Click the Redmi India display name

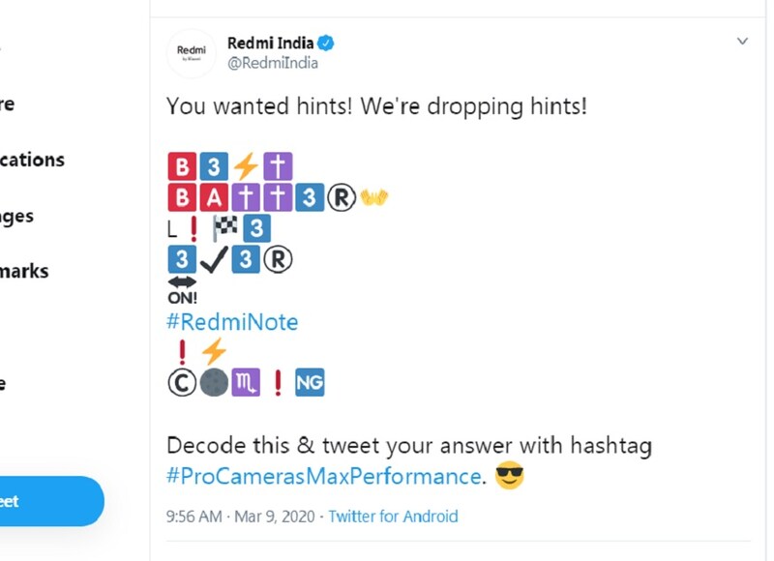point(271,44)
